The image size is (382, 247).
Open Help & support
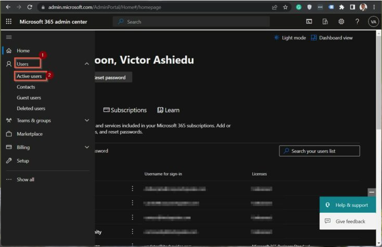click(348, 205)
